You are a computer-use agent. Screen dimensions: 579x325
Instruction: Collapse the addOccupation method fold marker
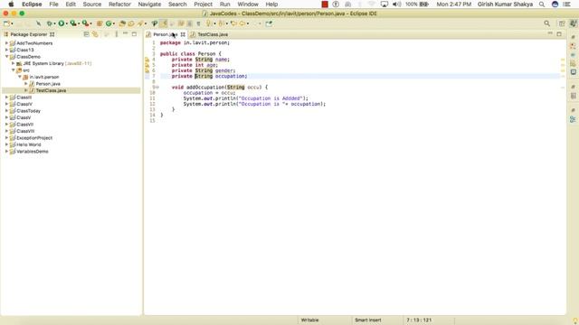[157, 88]
